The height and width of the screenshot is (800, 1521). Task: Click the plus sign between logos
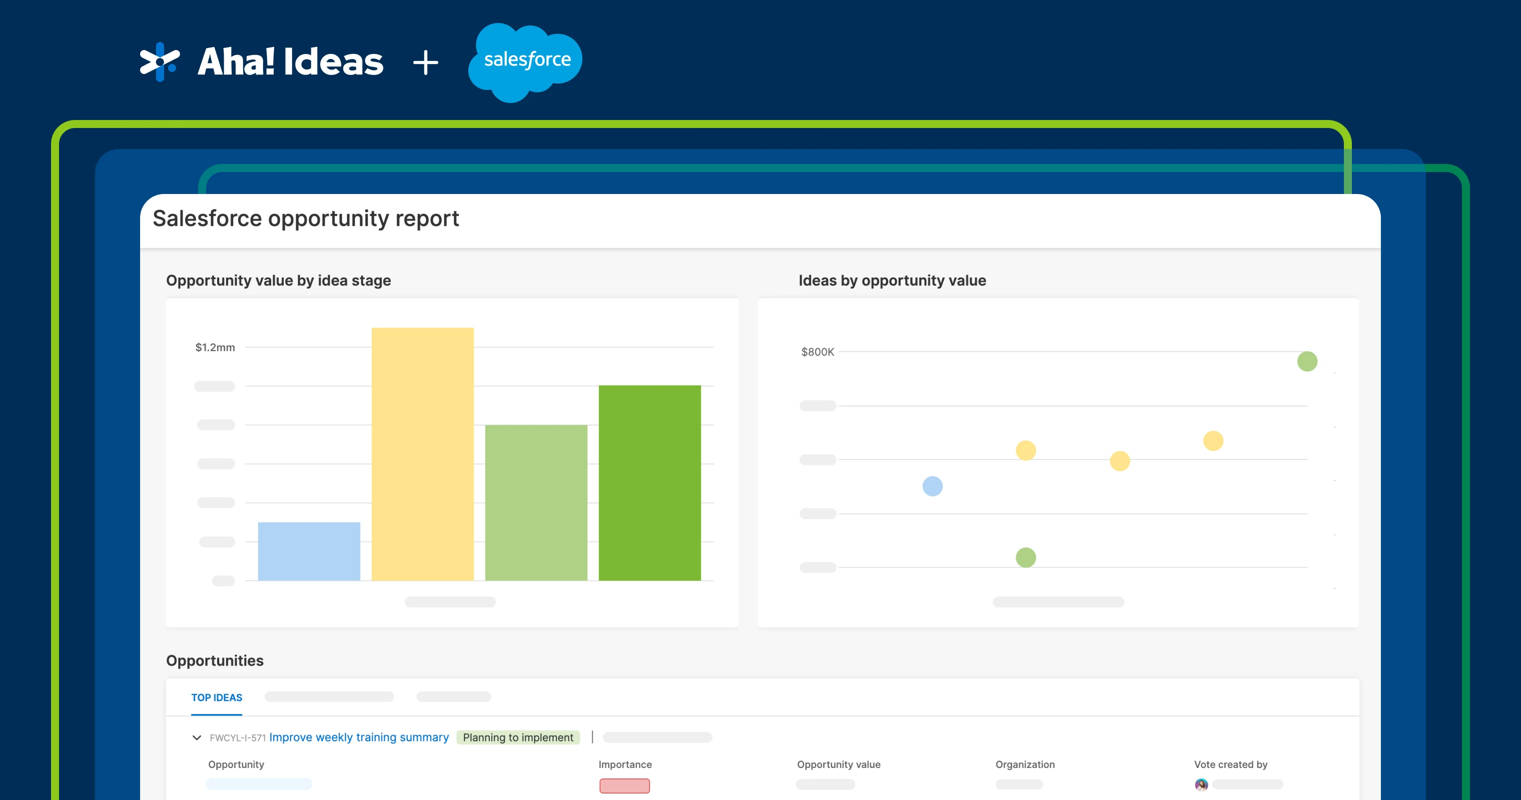coord(425,62)
